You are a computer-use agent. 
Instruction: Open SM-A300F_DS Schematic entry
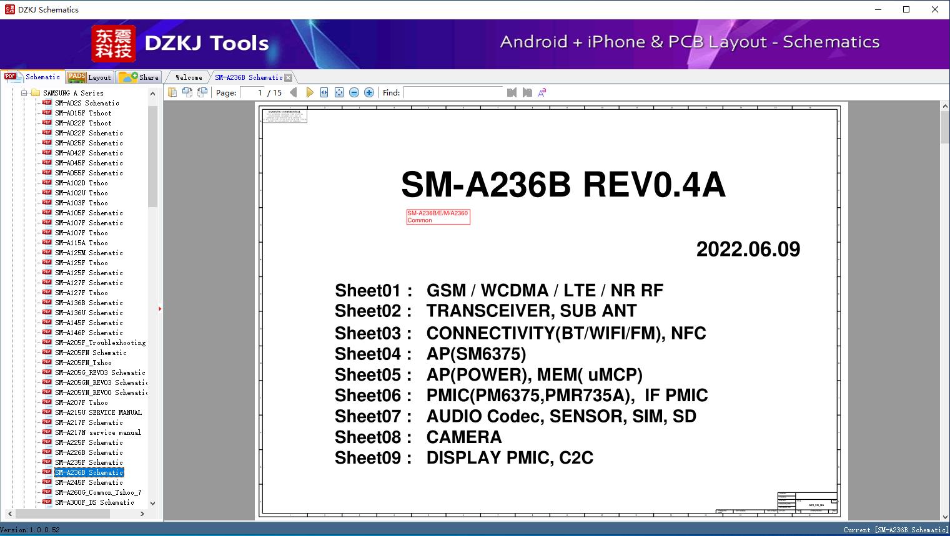[x=94, y=502]
